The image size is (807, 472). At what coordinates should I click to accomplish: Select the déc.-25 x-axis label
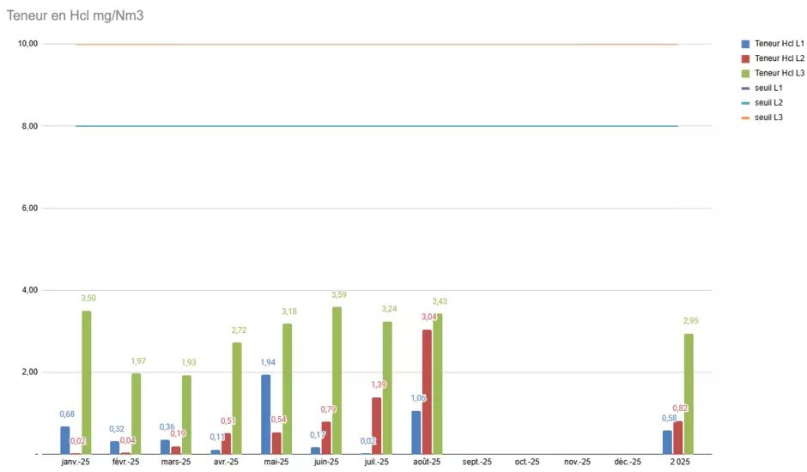coord(628,463)
